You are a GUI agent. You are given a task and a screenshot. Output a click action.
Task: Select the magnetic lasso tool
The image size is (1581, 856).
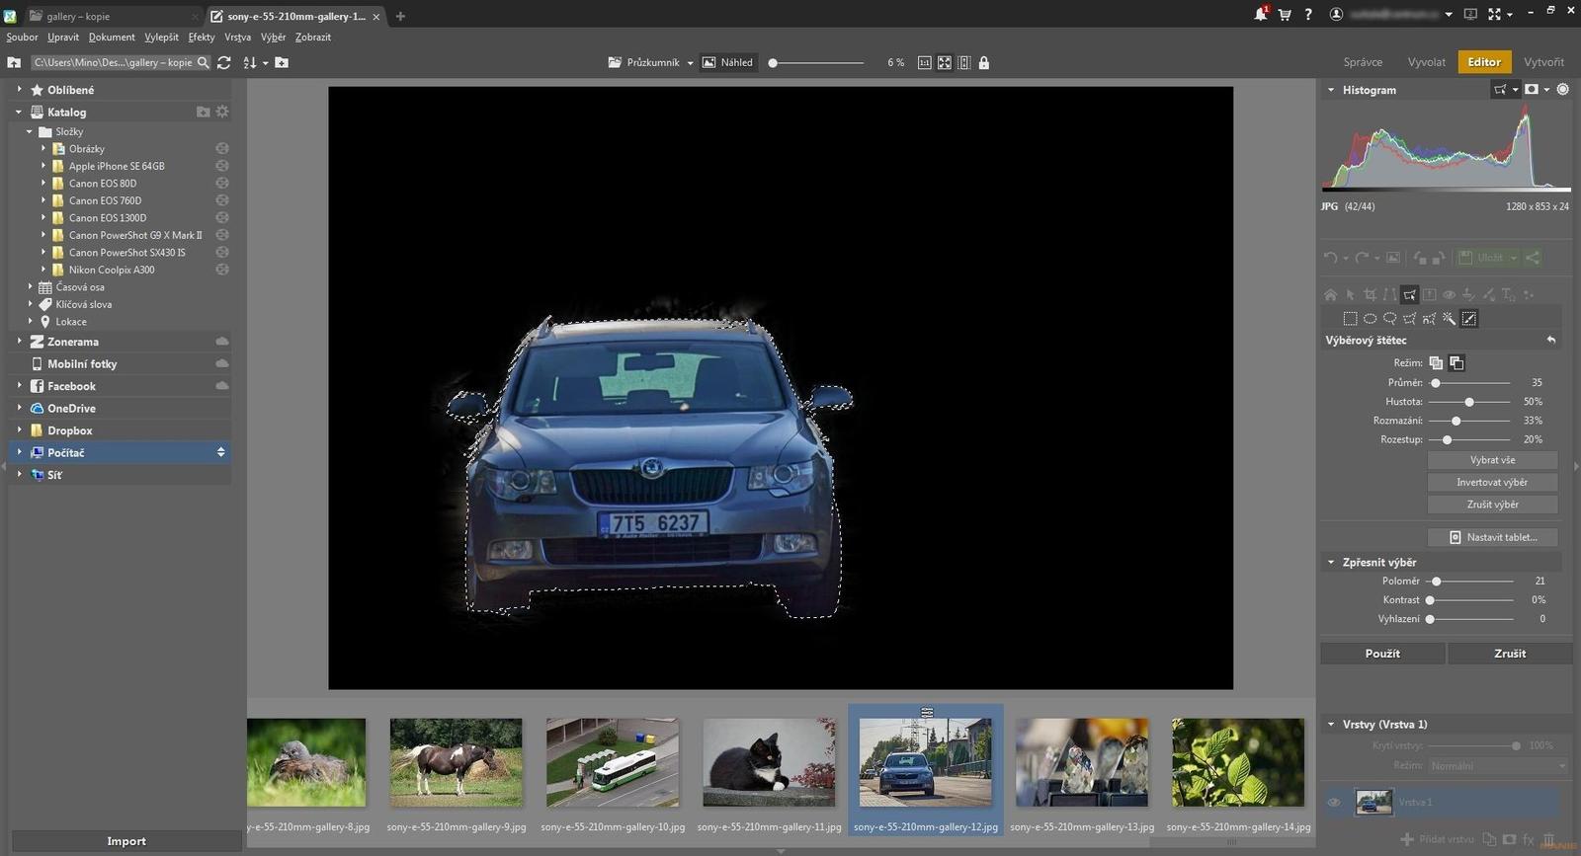point(1429,319)
